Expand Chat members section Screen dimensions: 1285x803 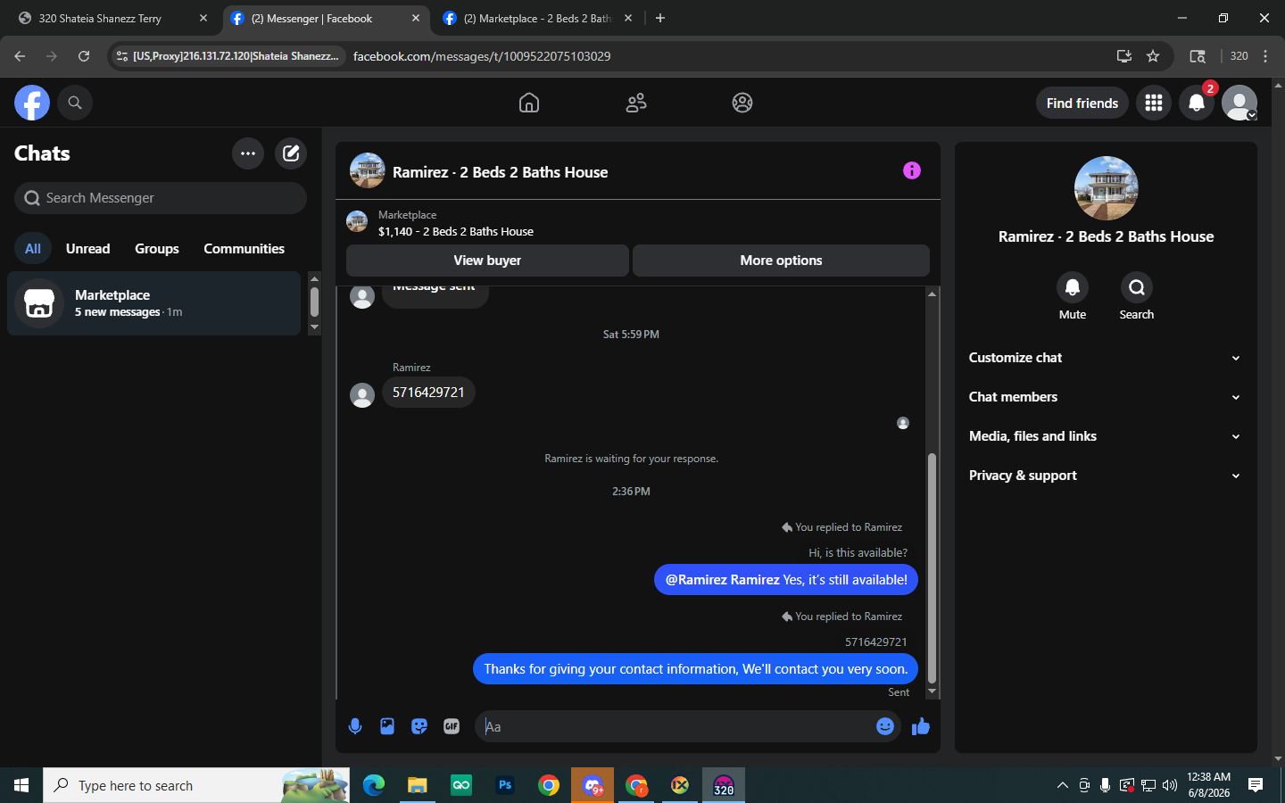tap(1105, 397)
